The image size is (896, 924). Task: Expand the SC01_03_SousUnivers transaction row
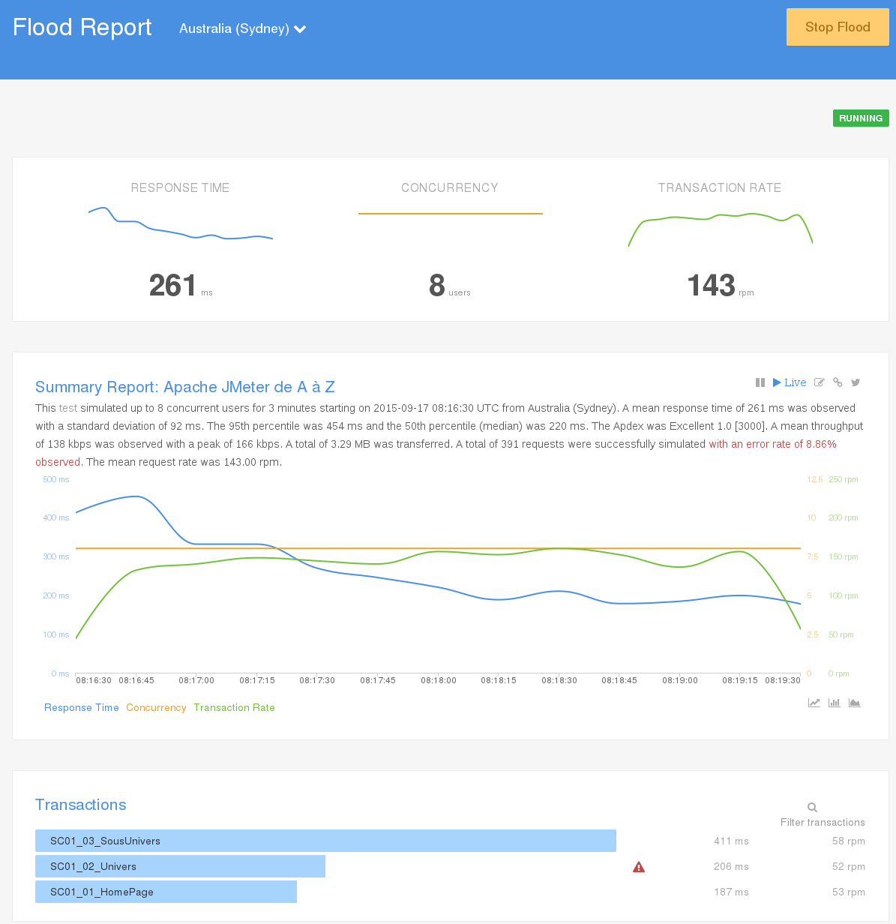tap(325, 841)
